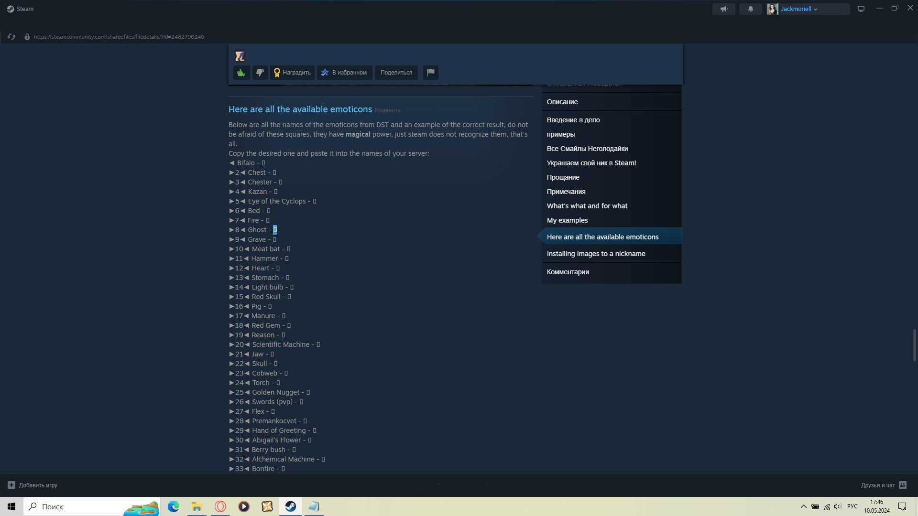
Task: Click the Add a game button
Action: [x=33, y=485]
